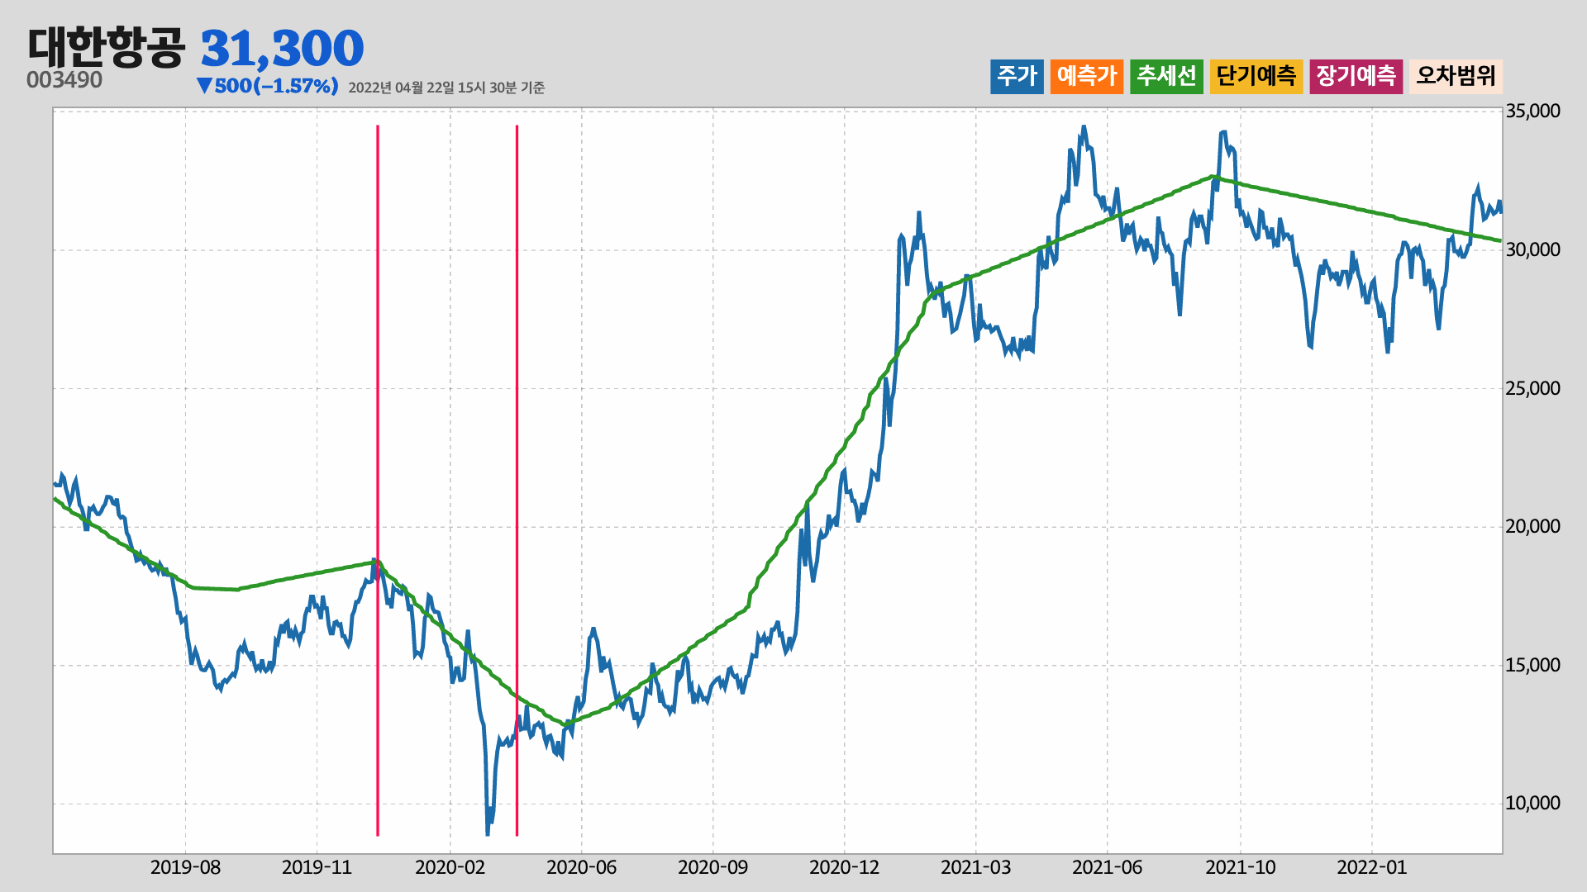Click the 2022-01 x-axis label
This screenshot has height=892, width=1587.
click(1371, 867)
